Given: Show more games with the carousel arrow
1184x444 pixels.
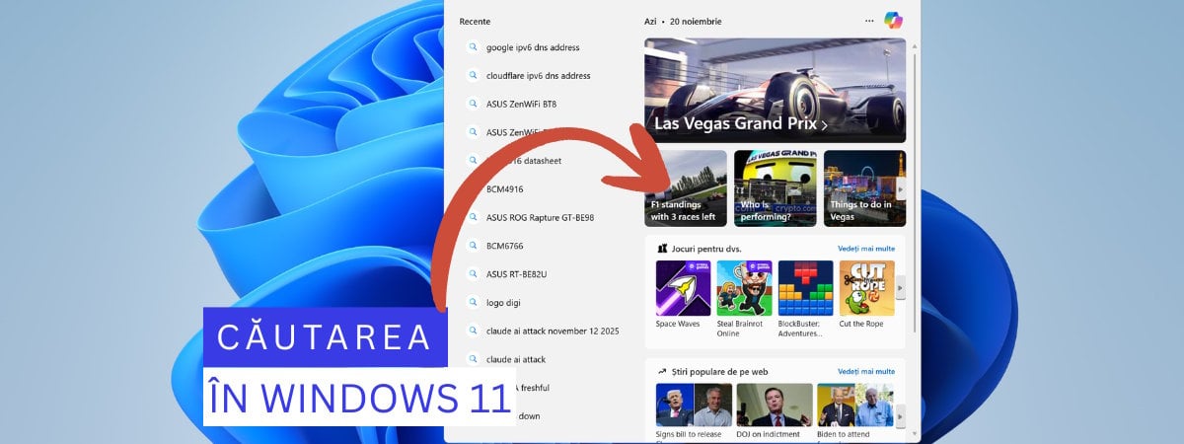Looking at the screenshot, I should [x=899, y=288].
